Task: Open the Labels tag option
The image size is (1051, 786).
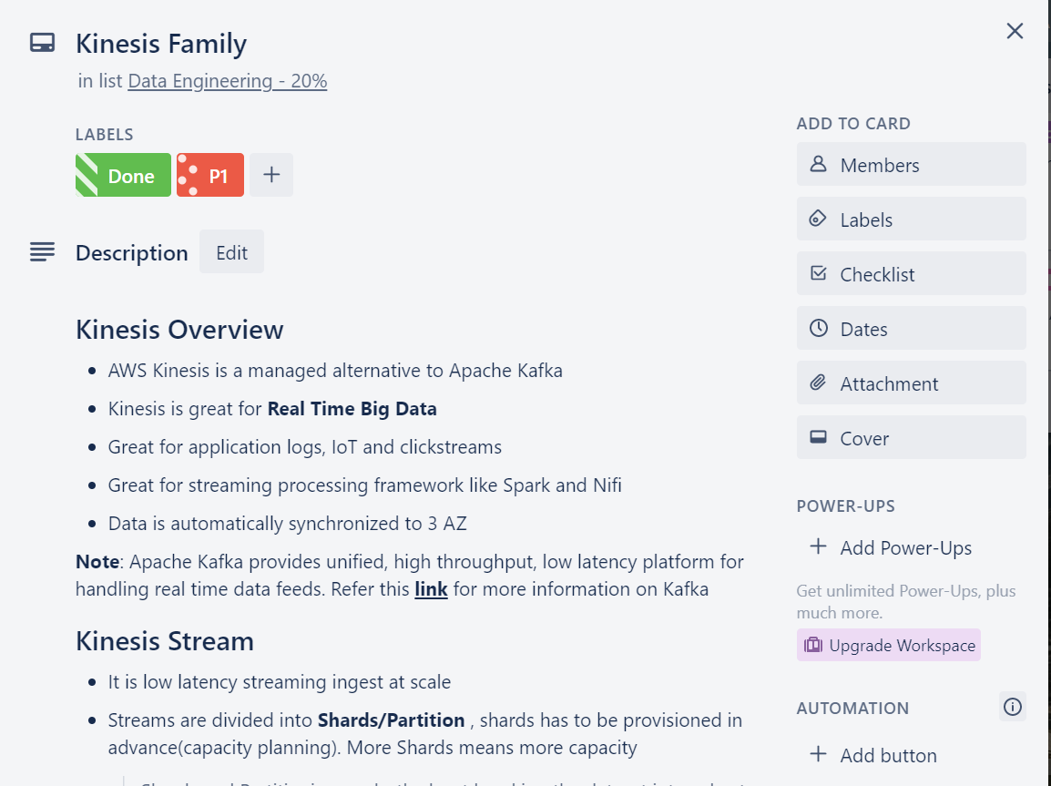Action: (911, 219)
